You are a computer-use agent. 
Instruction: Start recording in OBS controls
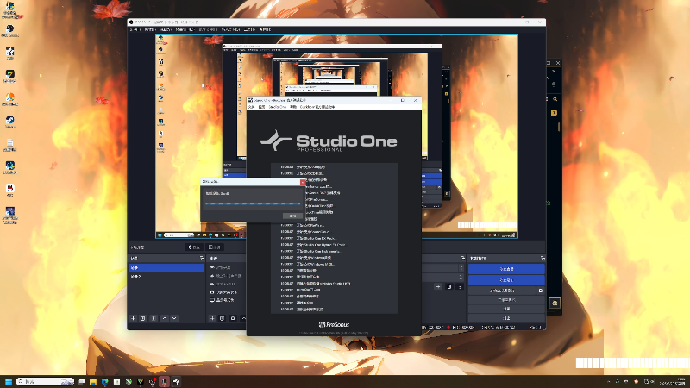(x=506, y=280)
